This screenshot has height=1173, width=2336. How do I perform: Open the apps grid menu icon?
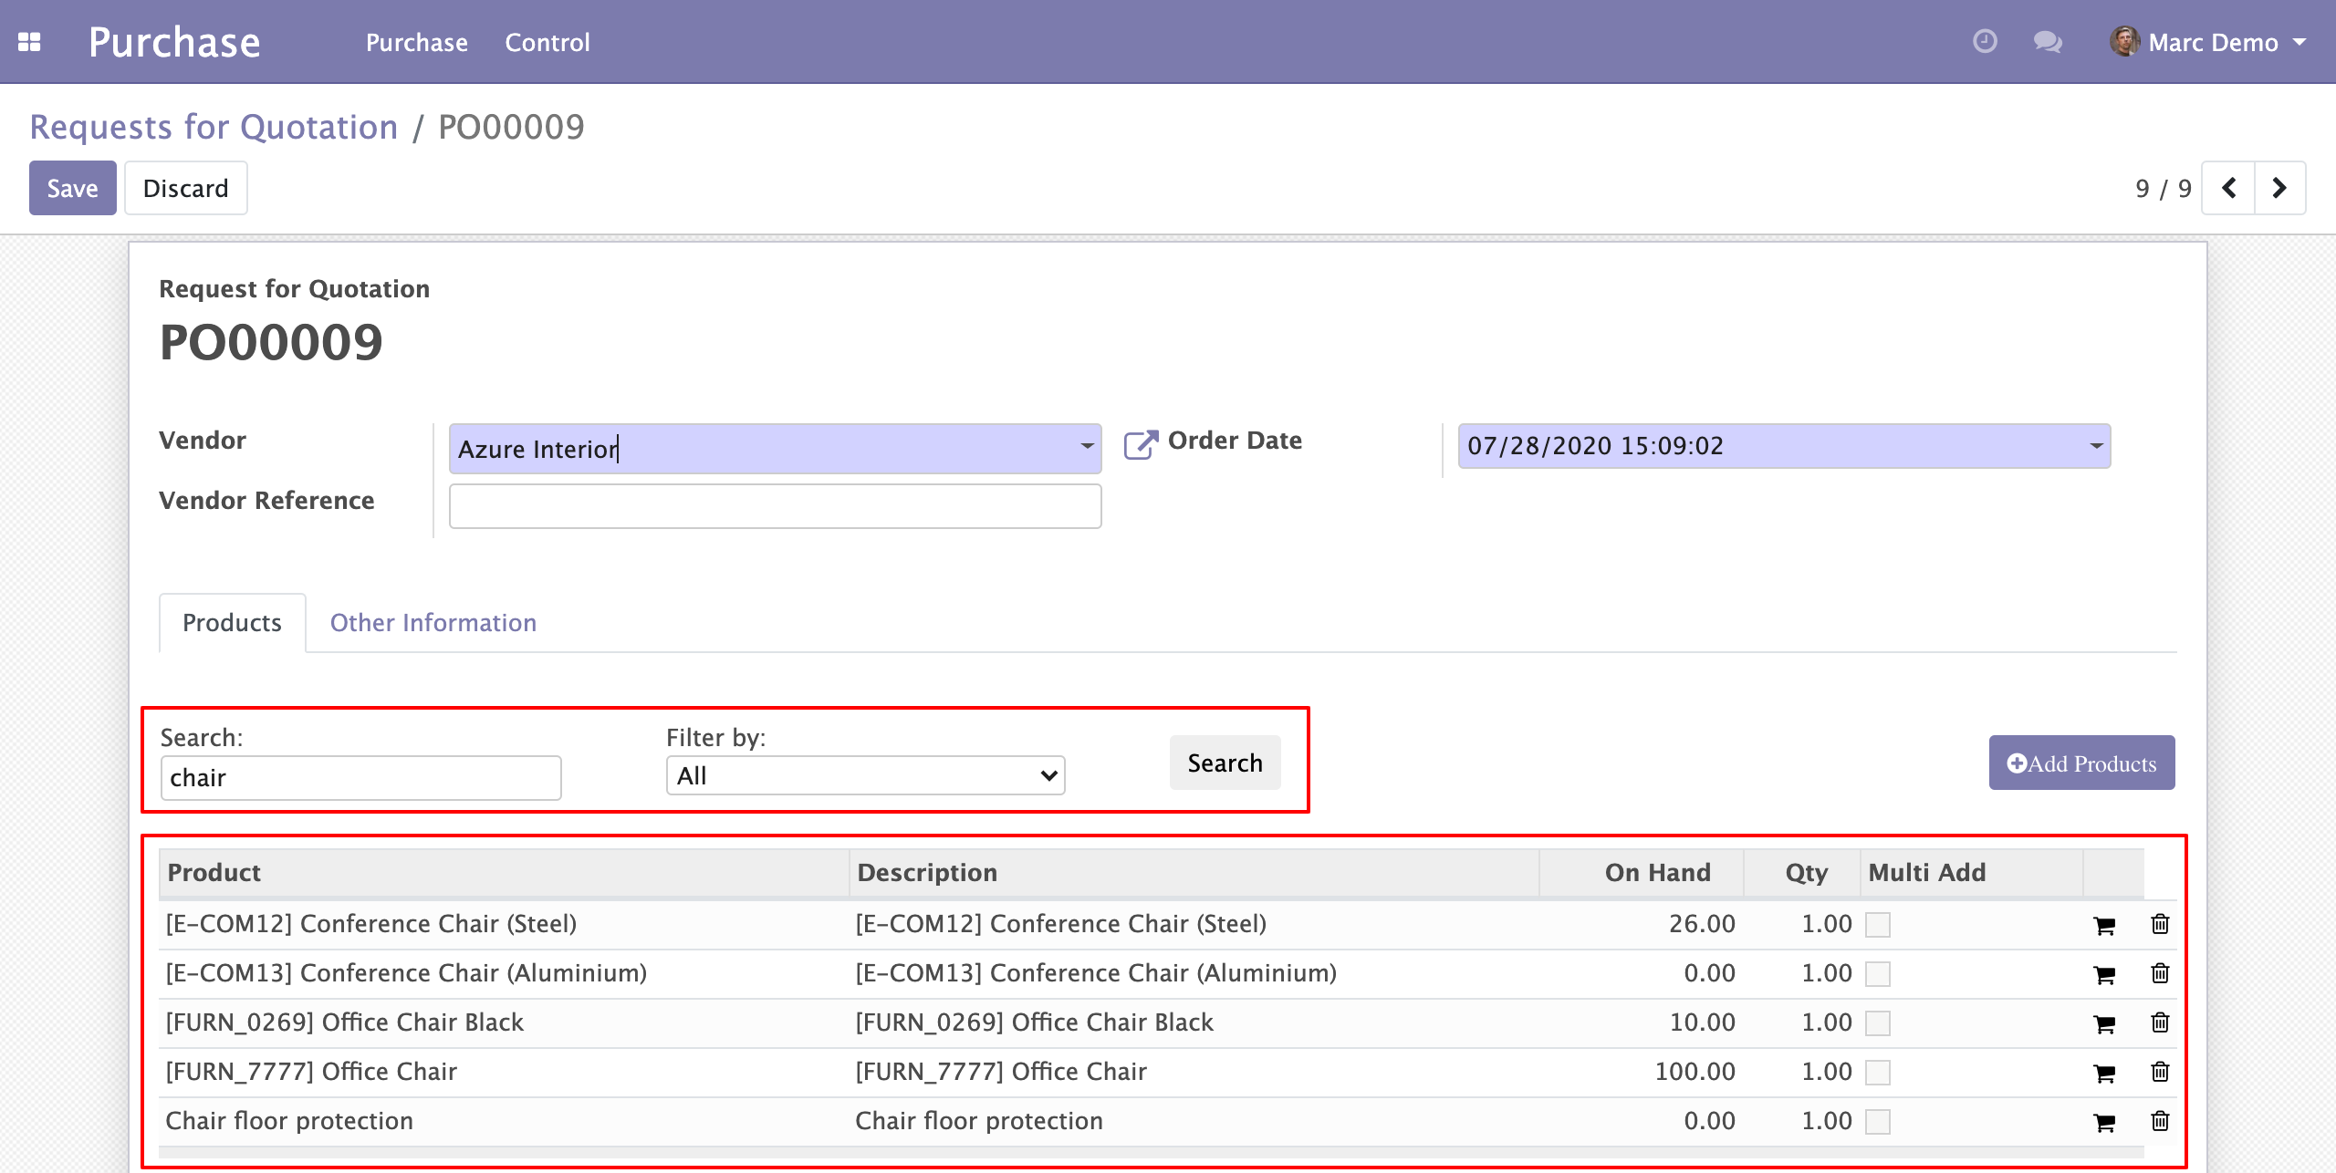tap(29, 42)
